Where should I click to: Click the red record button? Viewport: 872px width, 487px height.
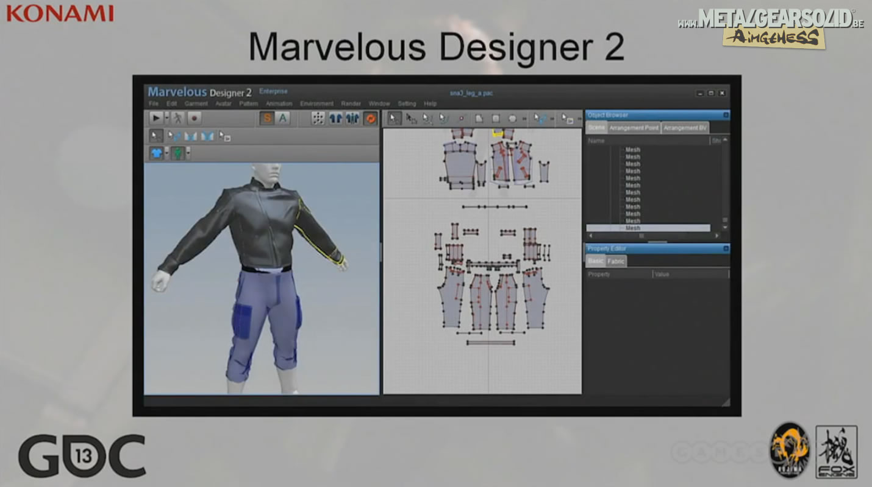[x=194, y=118]
